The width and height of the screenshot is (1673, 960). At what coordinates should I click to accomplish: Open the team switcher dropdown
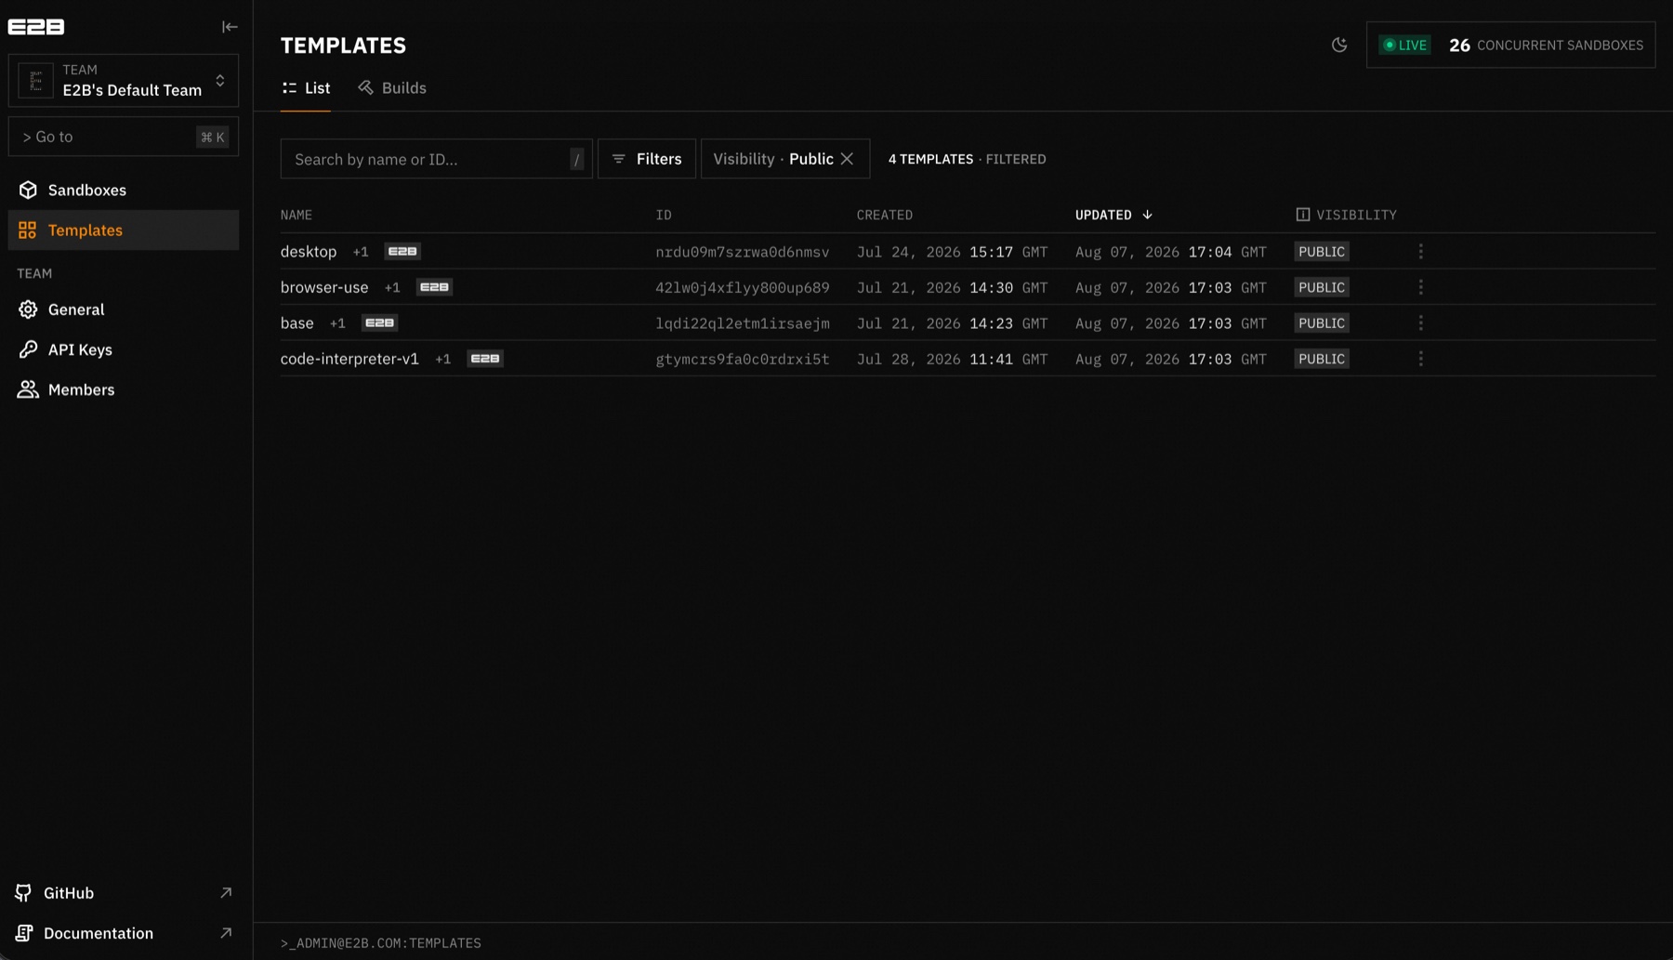pyautogui.click(x=124, y=80)
